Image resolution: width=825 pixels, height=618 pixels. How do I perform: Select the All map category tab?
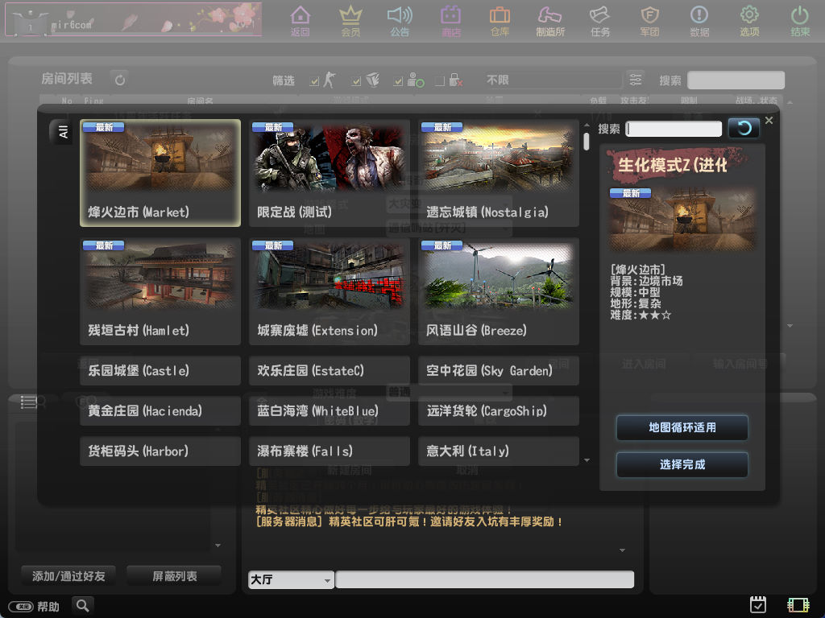(61, 132)
